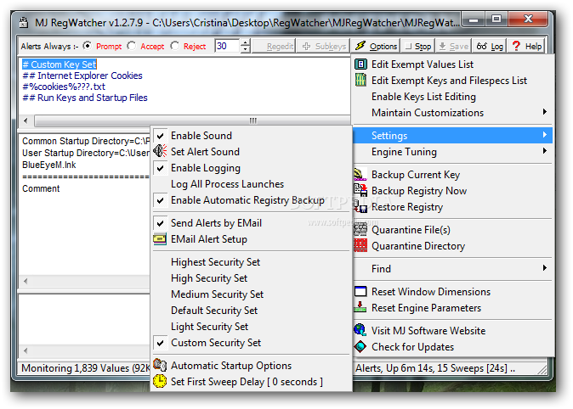The image size is (573, 409).
Task: Click the alert timeout field showing 30
Action: click(x=227, y=46)
